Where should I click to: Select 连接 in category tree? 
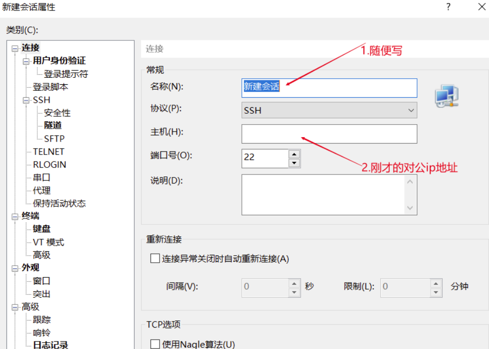(x=30, y=48)
